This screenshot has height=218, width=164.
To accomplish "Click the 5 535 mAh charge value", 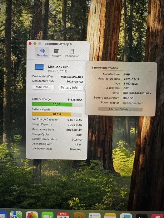I will pos(75,100).
